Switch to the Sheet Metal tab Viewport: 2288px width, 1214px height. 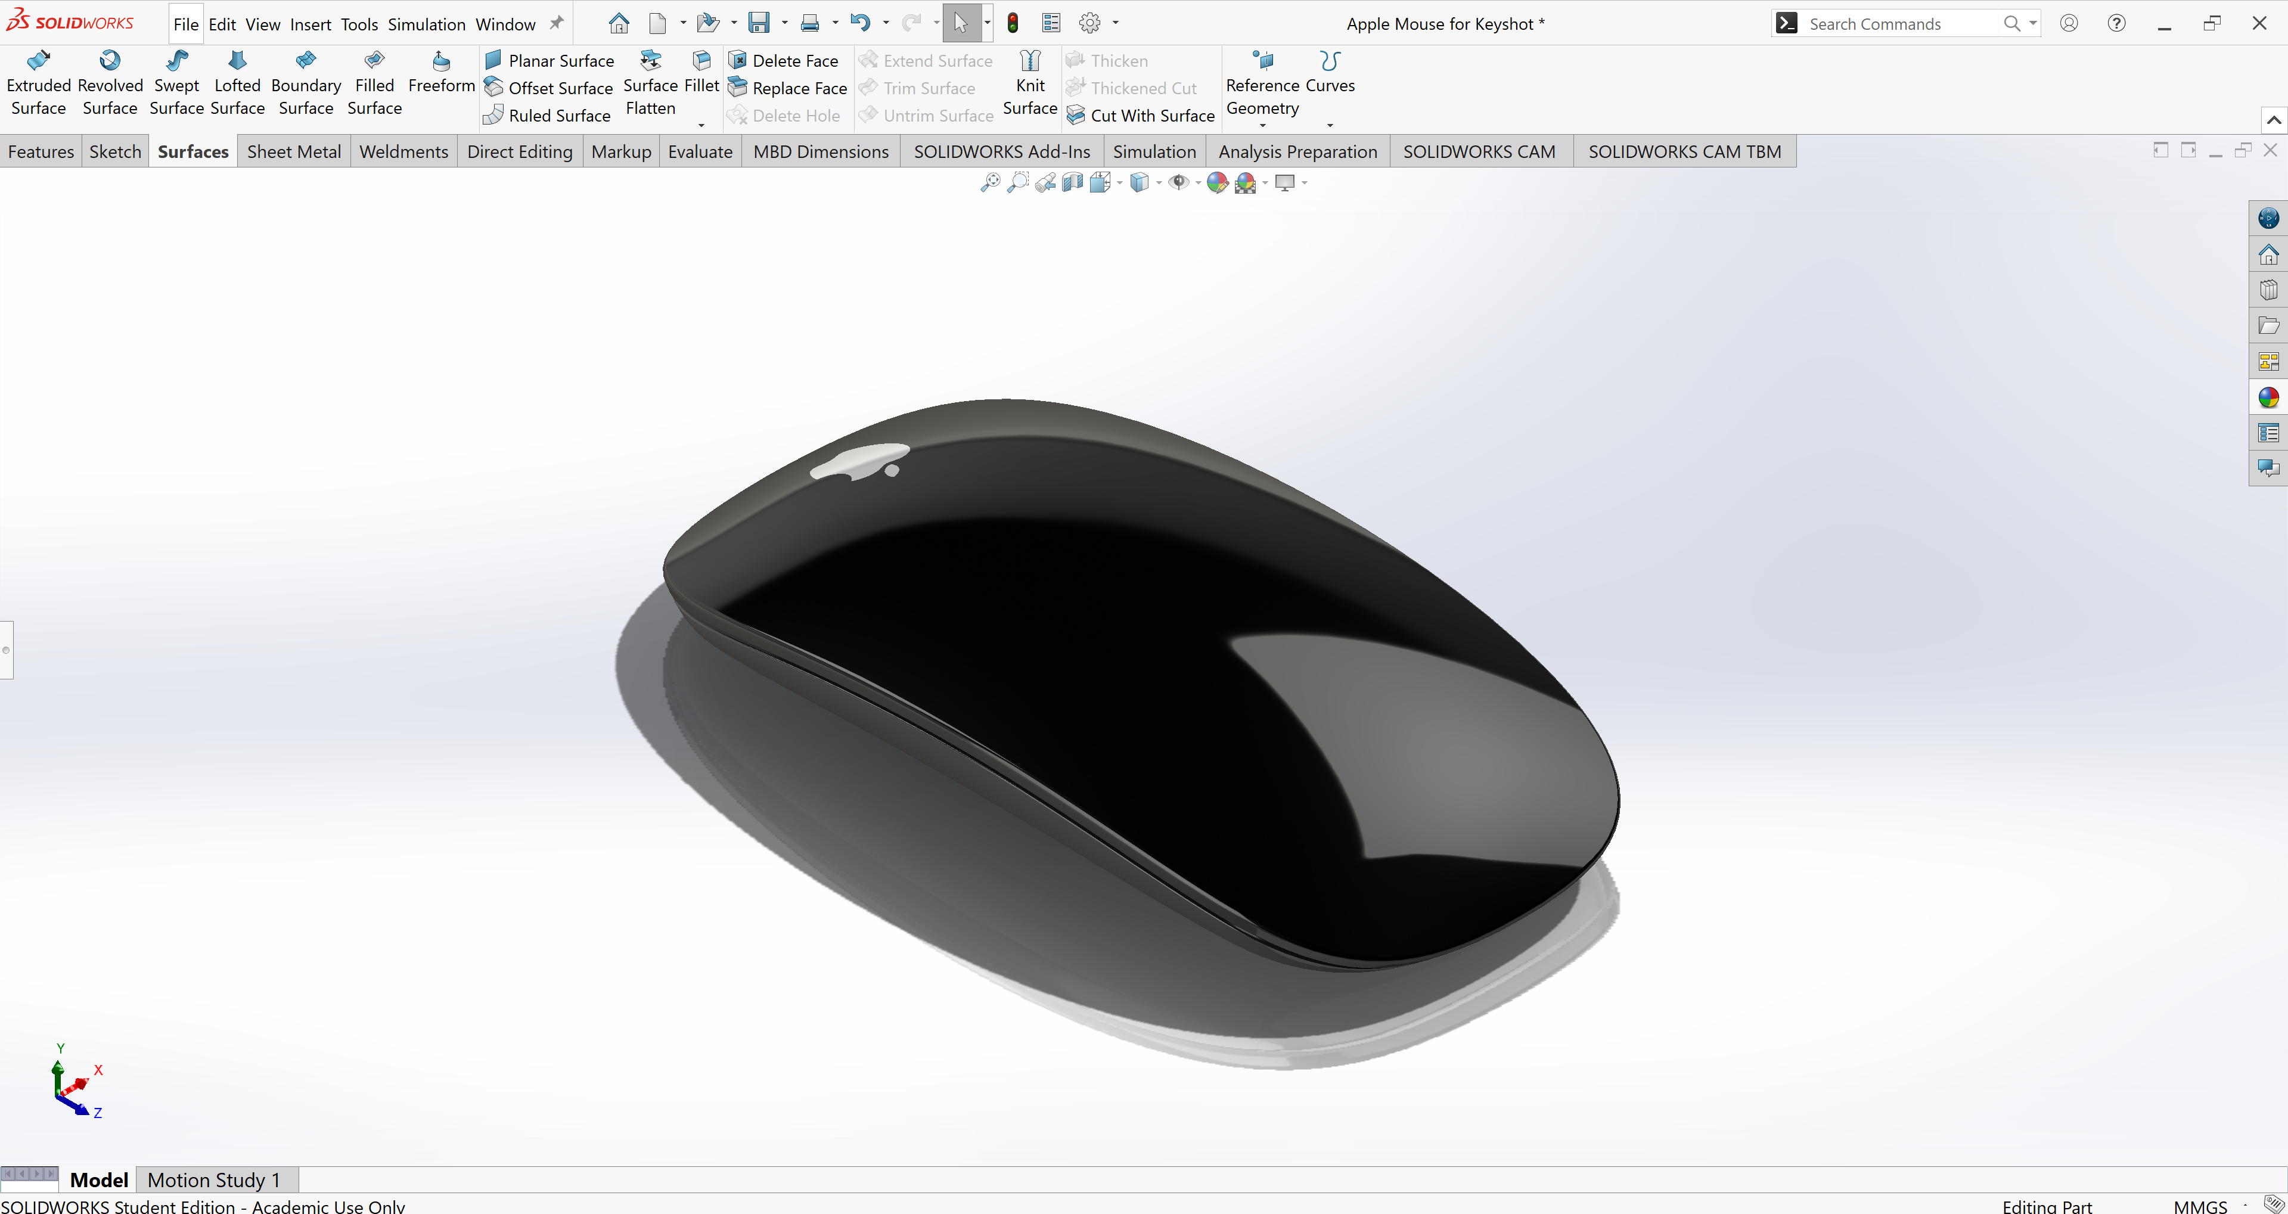point(294,152)
